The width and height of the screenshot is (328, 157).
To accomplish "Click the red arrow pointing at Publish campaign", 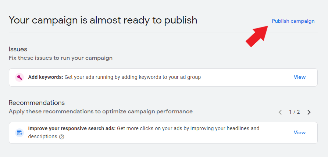I will point(257,36).
